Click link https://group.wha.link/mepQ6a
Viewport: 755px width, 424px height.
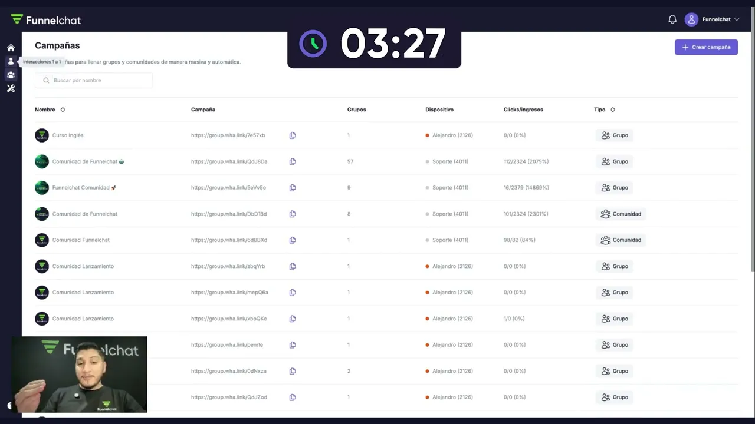(x=229, y=293)
